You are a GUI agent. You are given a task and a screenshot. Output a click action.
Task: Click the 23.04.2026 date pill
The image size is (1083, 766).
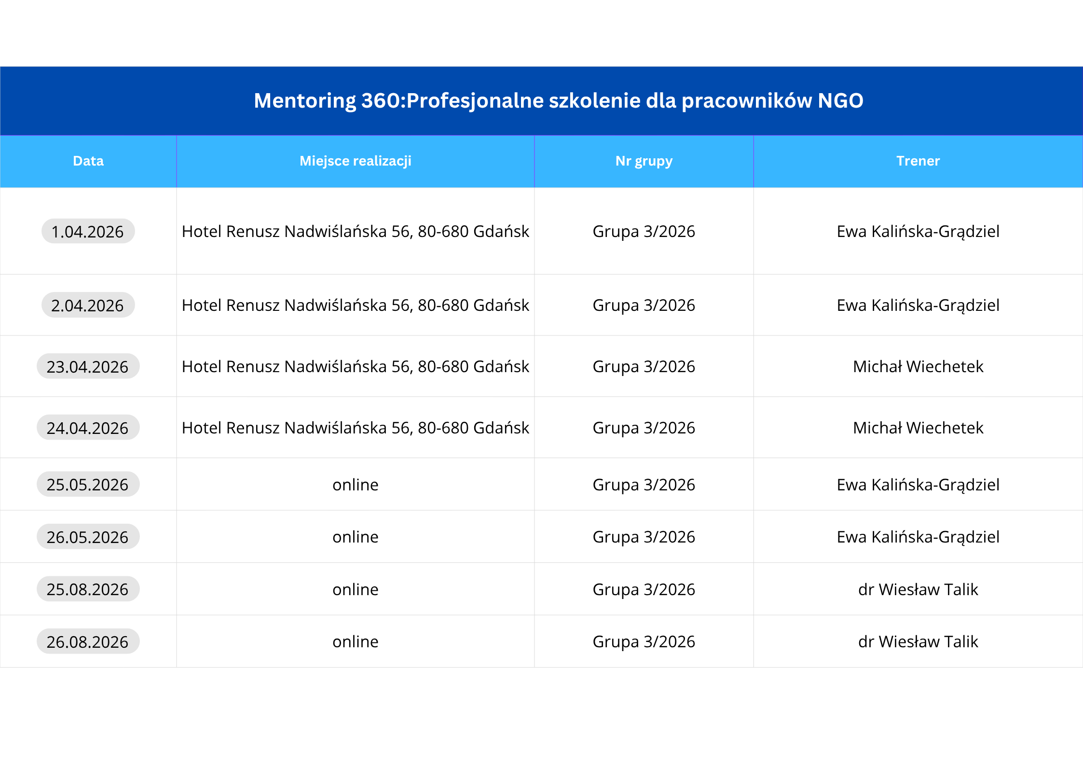pos(88,367)
